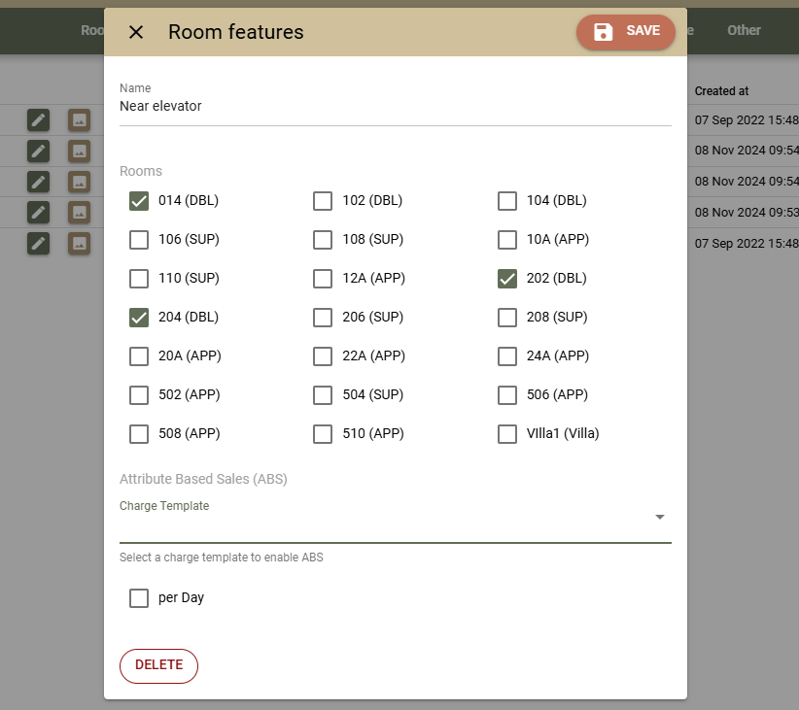Click the image icon in the bottom row
Image resolution: width=799 pixels, height=710 pixels.
(79, 244)
